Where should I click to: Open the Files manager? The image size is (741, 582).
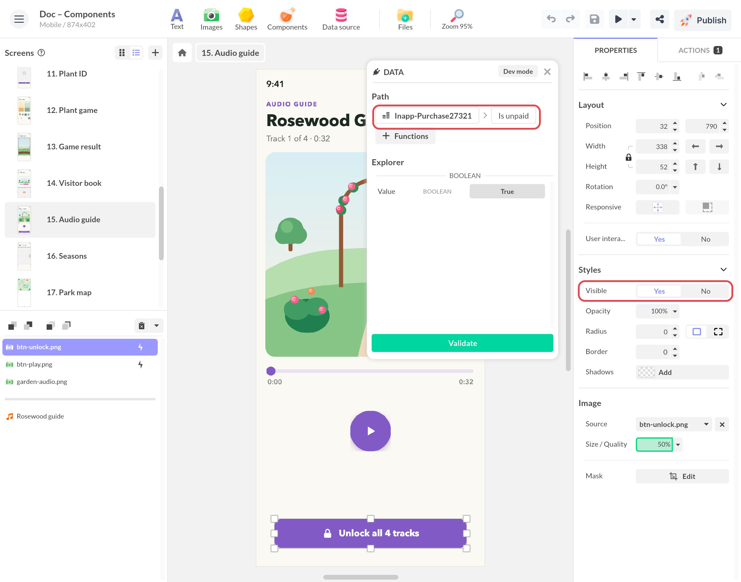[x=405, y=19]
